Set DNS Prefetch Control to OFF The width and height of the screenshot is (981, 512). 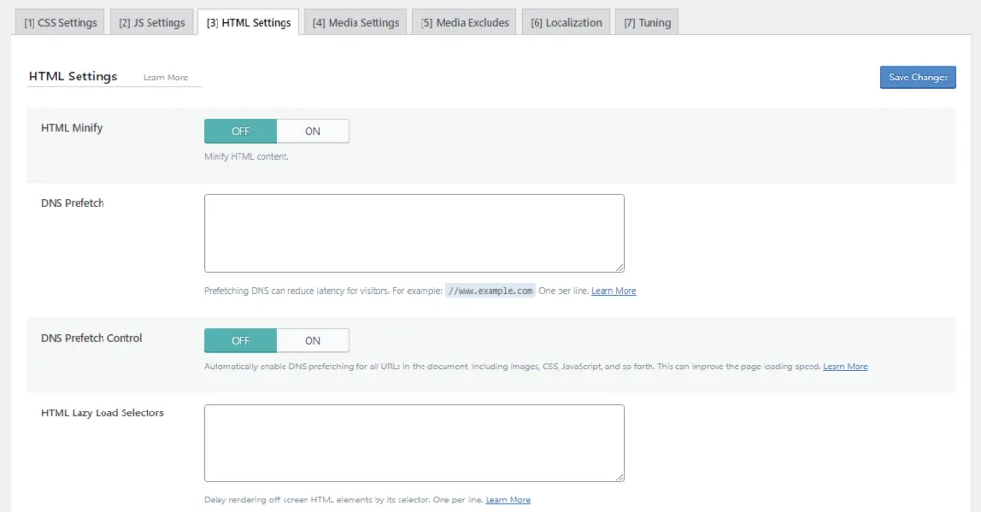click(x=240, y=341)
